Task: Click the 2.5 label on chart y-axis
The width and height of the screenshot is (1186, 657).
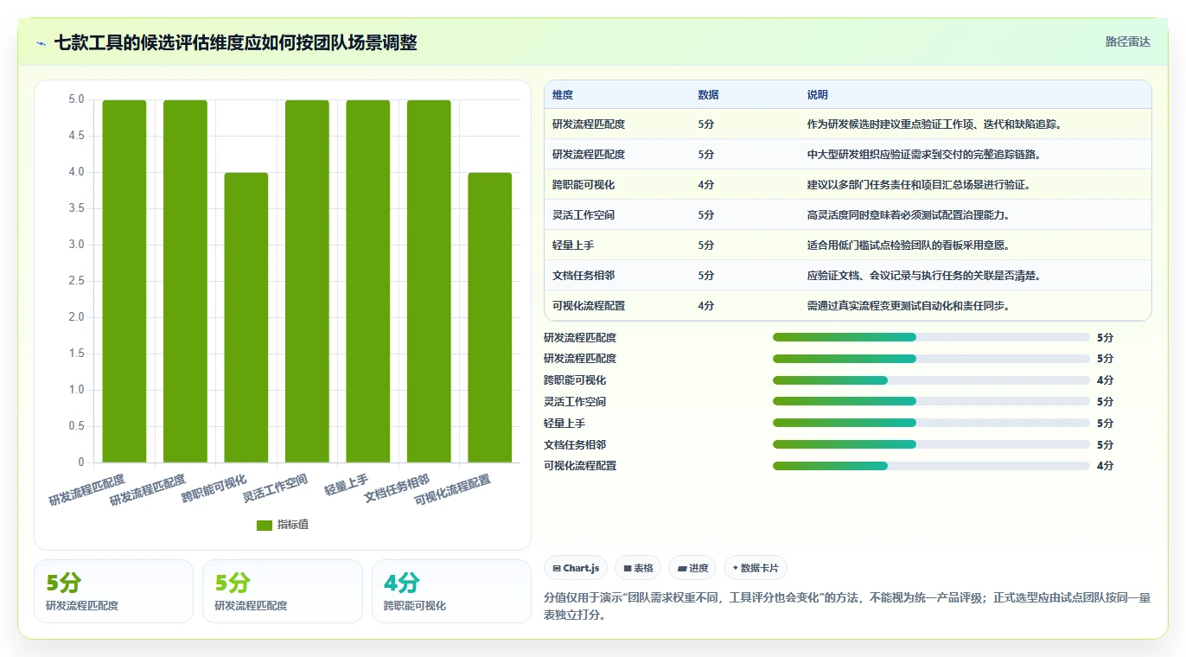Action: coord(76,281)
